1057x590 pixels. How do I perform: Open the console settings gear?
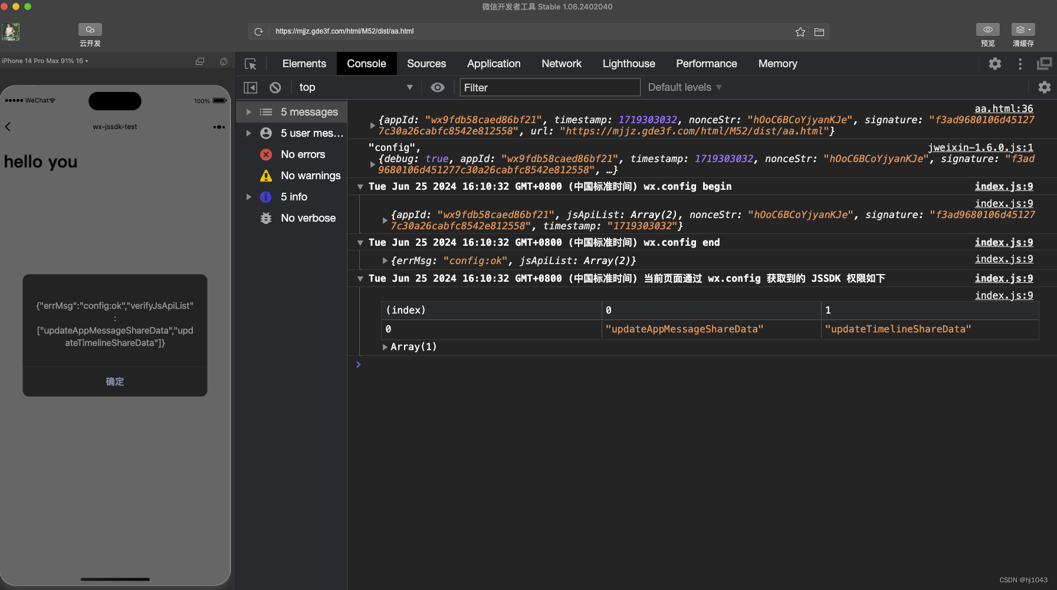tap(1045, 87)
